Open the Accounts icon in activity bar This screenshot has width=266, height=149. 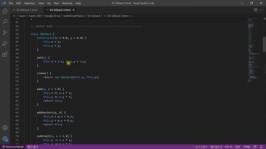point(5,128)
